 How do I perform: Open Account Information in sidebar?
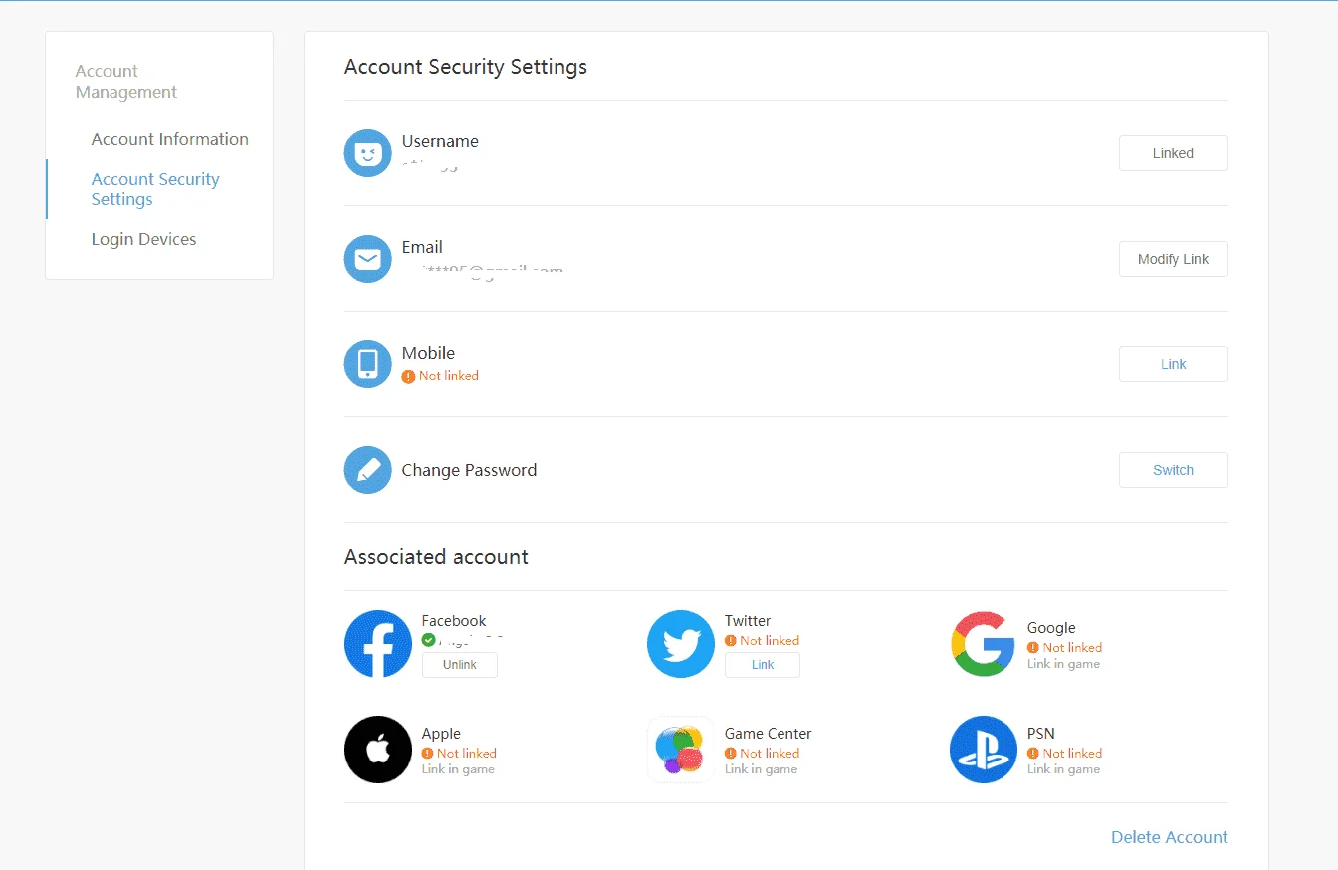tap(170, 139)
